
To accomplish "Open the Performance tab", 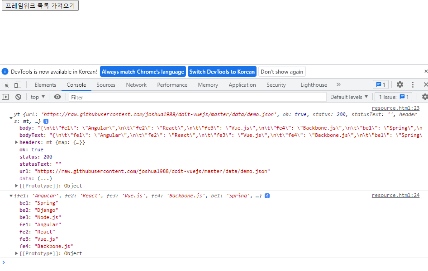I will 172,85.
